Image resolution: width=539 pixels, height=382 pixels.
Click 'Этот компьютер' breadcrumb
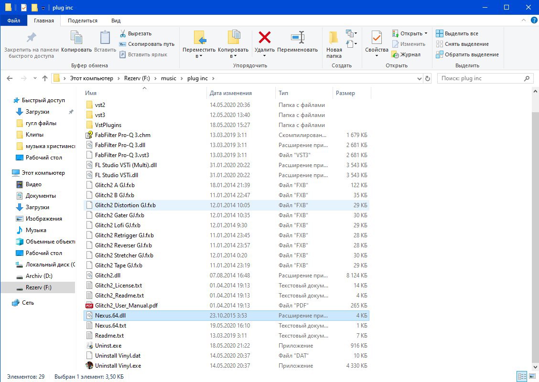[x=91, y=78]
